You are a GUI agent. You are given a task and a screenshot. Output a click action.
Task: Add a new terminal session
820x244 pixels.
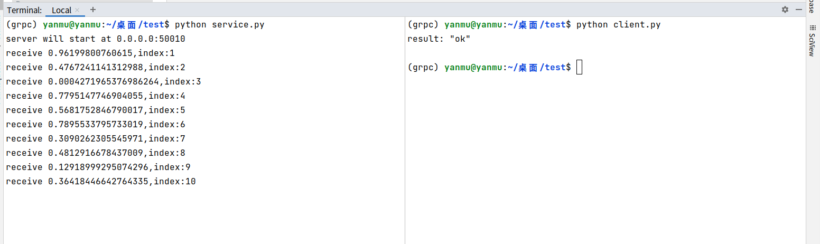(94, 10)
